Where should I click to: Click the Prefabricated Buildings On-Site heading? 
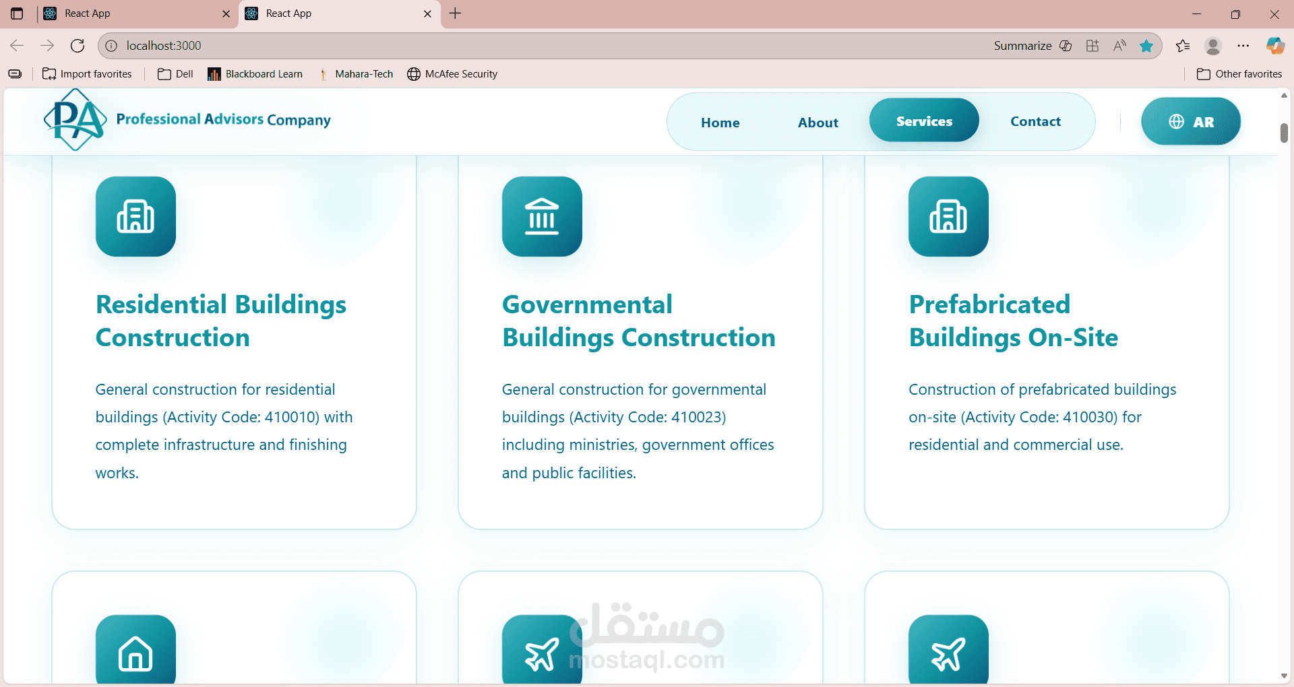1014,321
